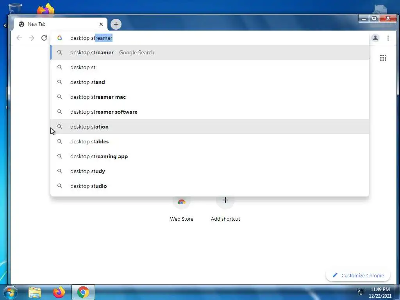Pick the "desktop station" suggestion
400x300 pixels.
(210, 127)
